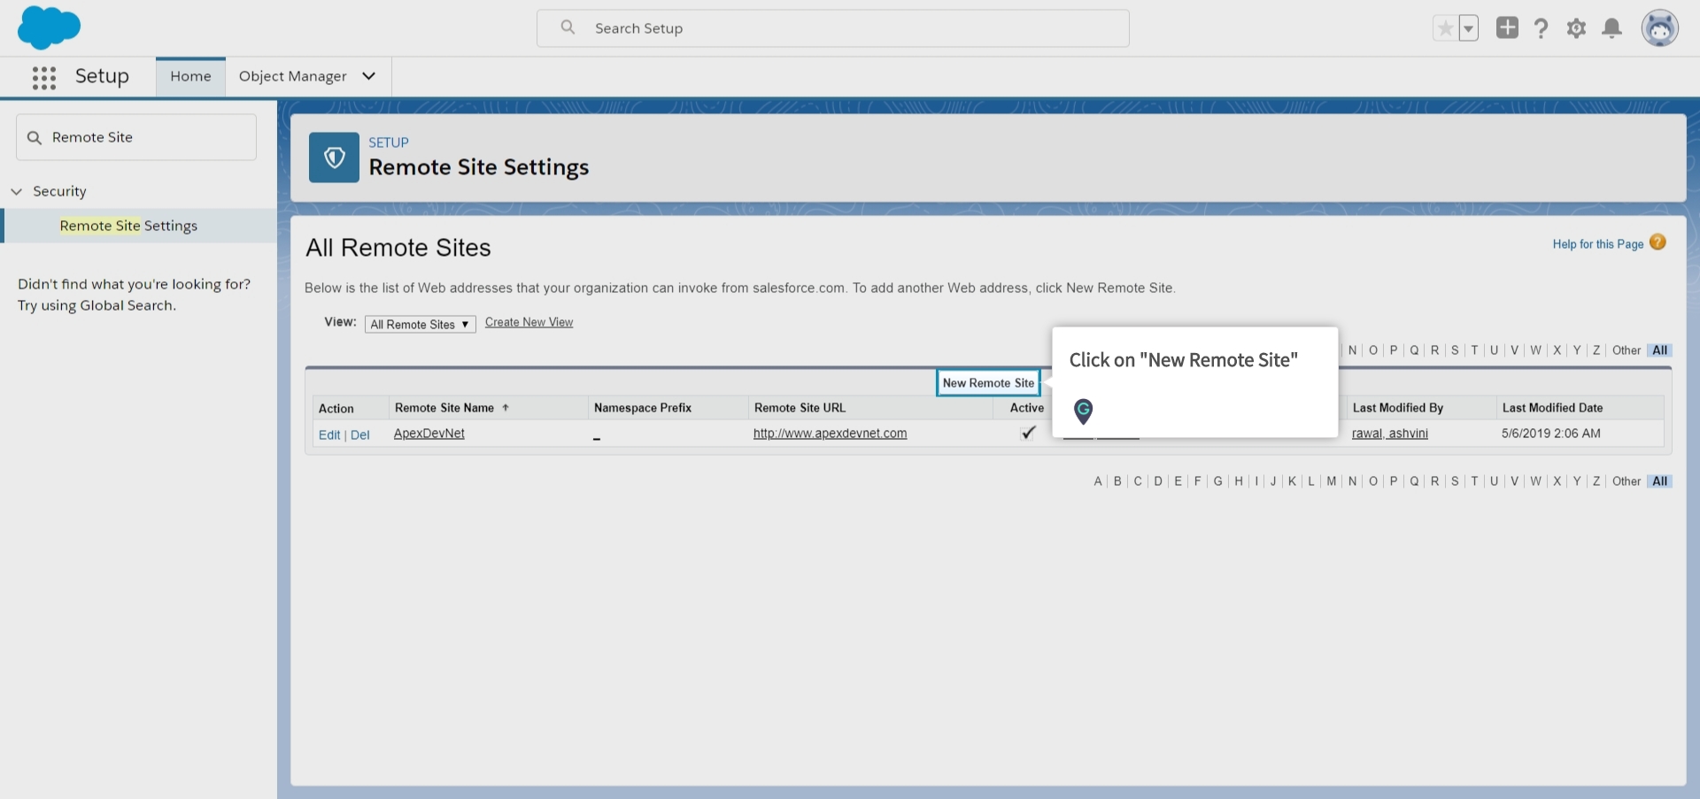Open the App Launcher waffle icon
This screenshot has height=799, width=1700.
click(x=43, y=77)
